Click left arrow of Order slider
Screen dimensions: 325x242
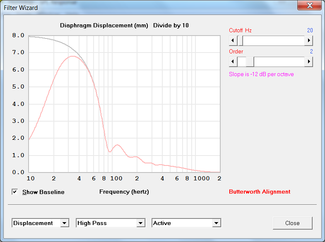pyautogui.click(x=233, y=62)
